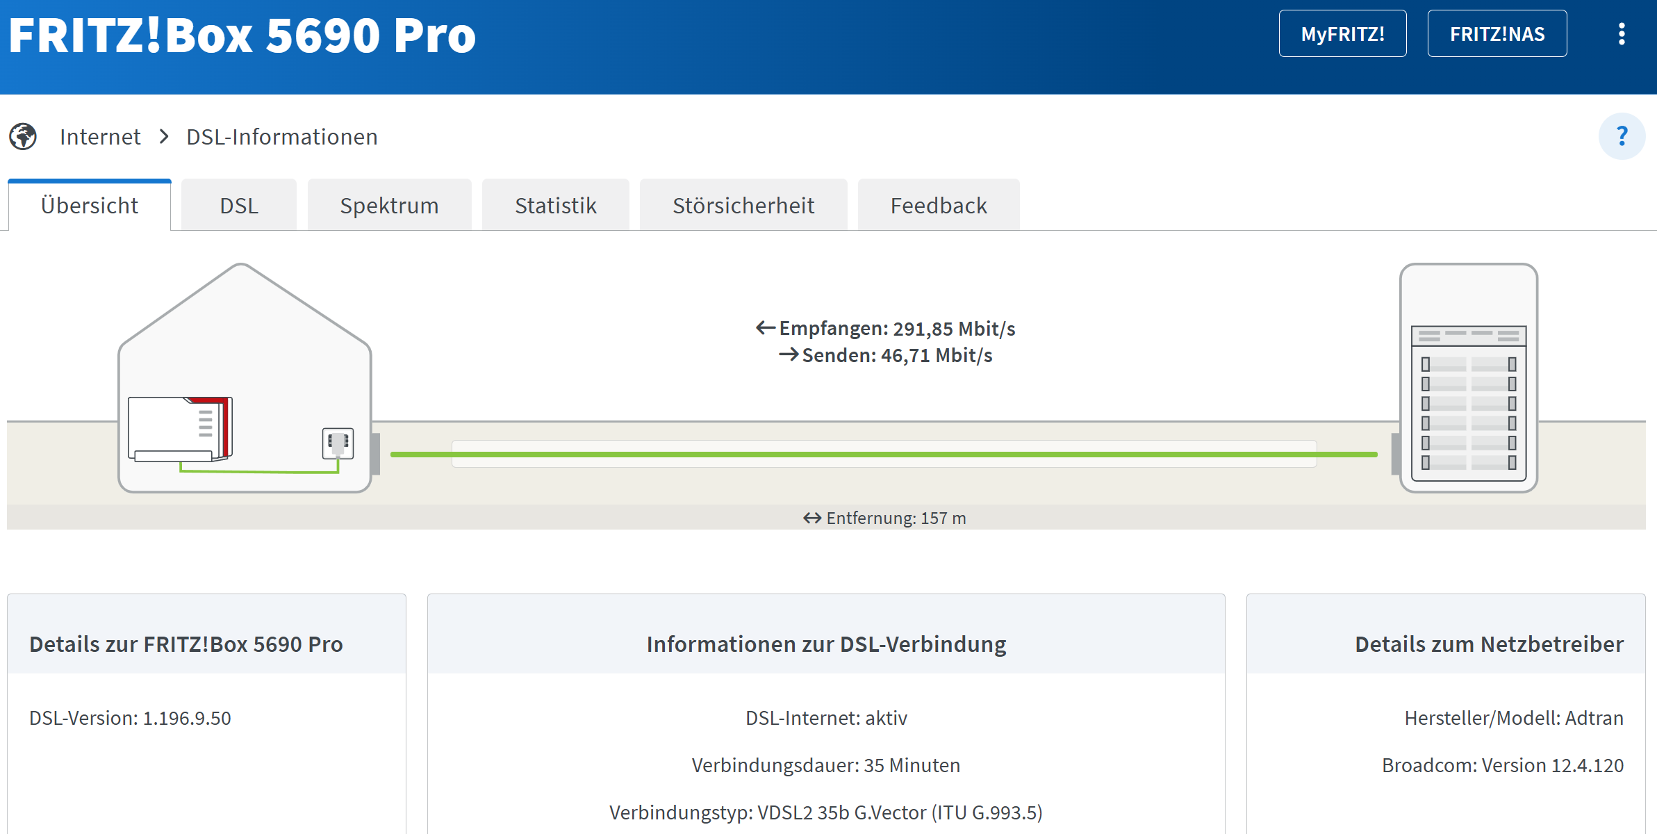Click the Internet breadcrumb link
The width and height of the screenshot is (1657, 834).
point(100,137)
